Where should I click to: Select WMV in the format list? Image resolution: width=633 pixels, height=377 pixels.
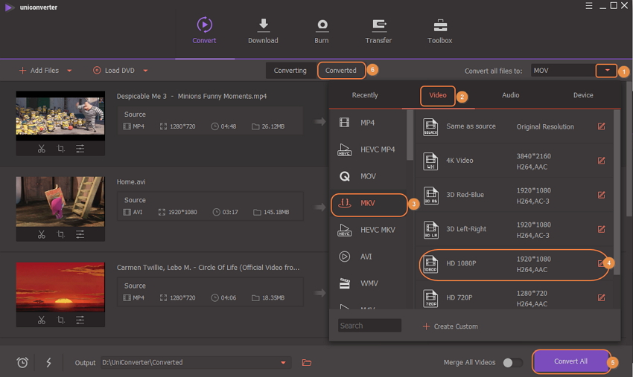tap(368, 283)
